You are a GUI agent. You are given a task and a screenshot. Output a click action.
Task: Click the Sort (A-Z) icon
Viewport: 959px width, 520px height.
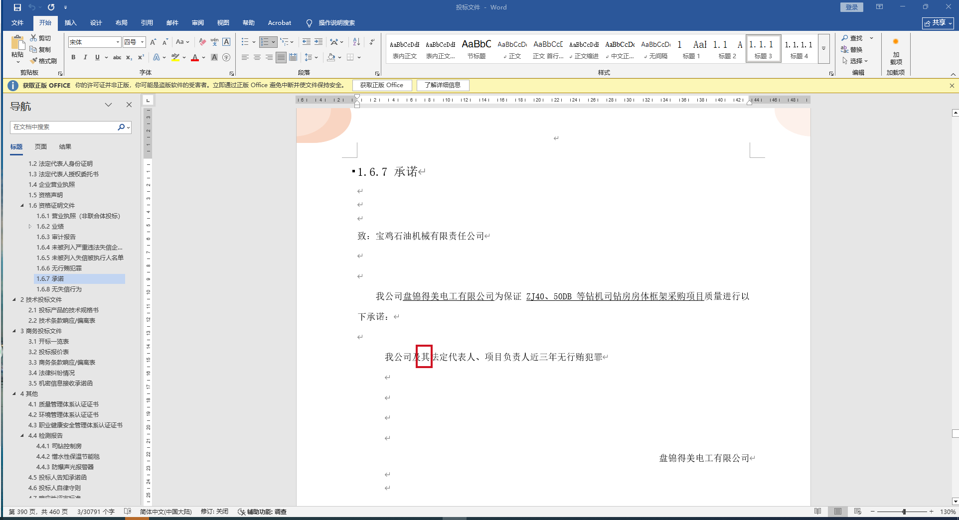point(356,42)
